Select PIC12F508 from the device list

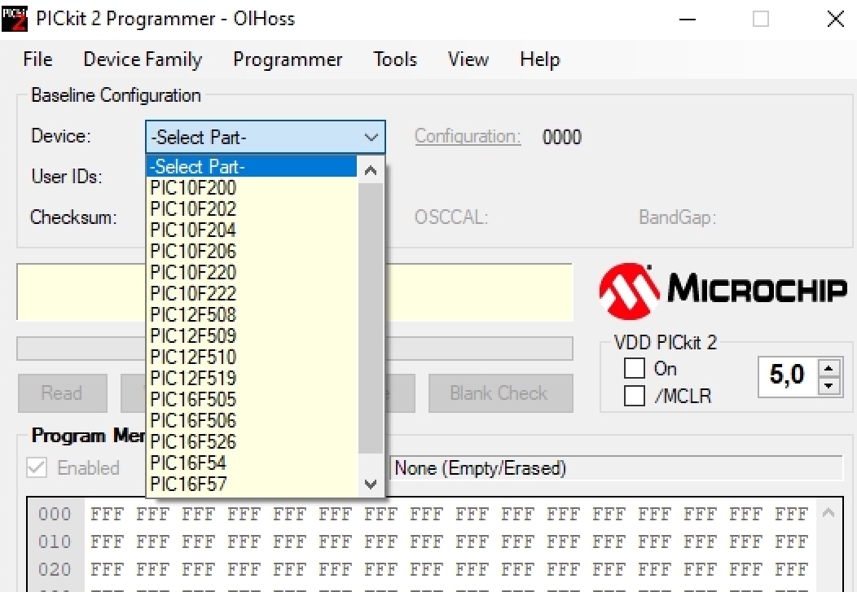[252, 314]
